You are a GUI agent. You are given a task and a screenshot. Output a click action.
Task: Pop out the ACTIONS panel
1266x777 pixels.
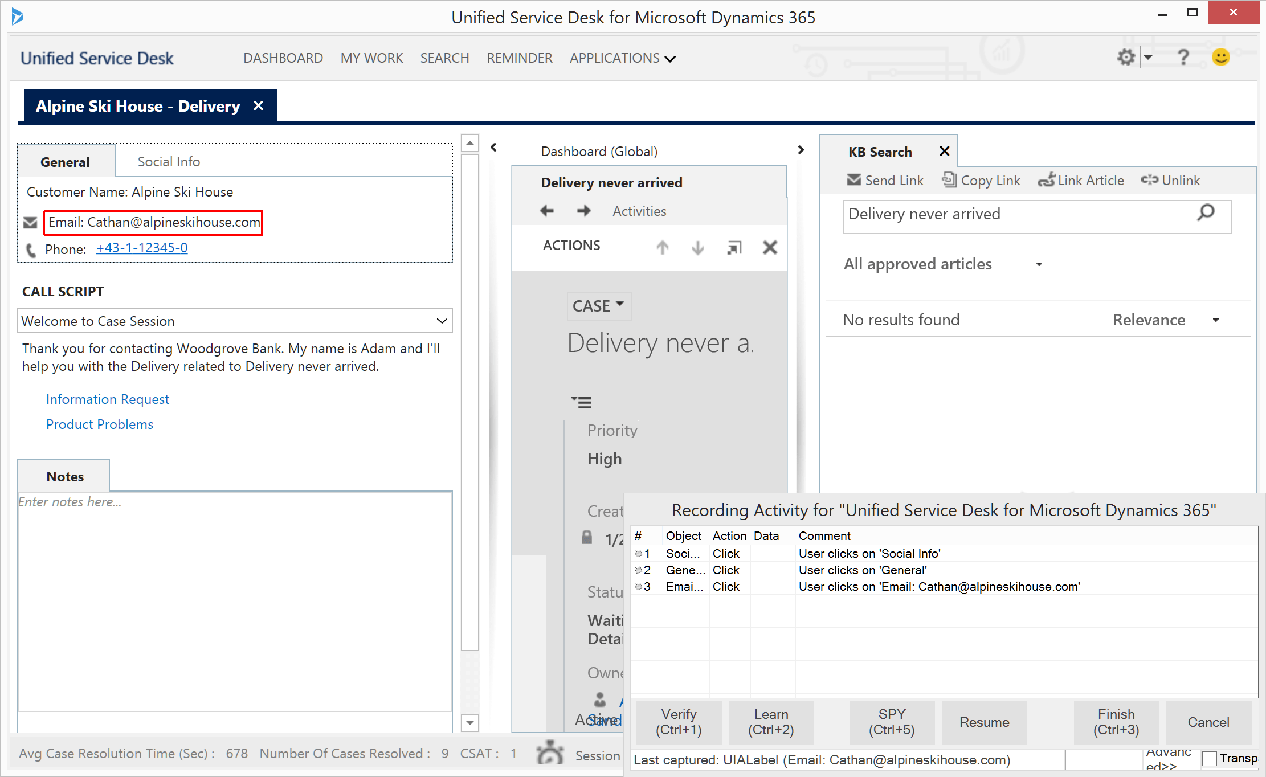click(734, 247)
